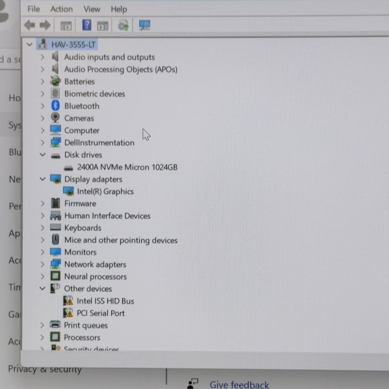Expand the Batteries category
389x389 pixels.
click(42, 81)
